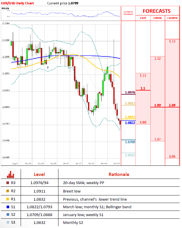Click the 1.11 value in 1 DAY forecast
Screen dimensions: 182x228
pyautogui.click(x=143, y=76)
